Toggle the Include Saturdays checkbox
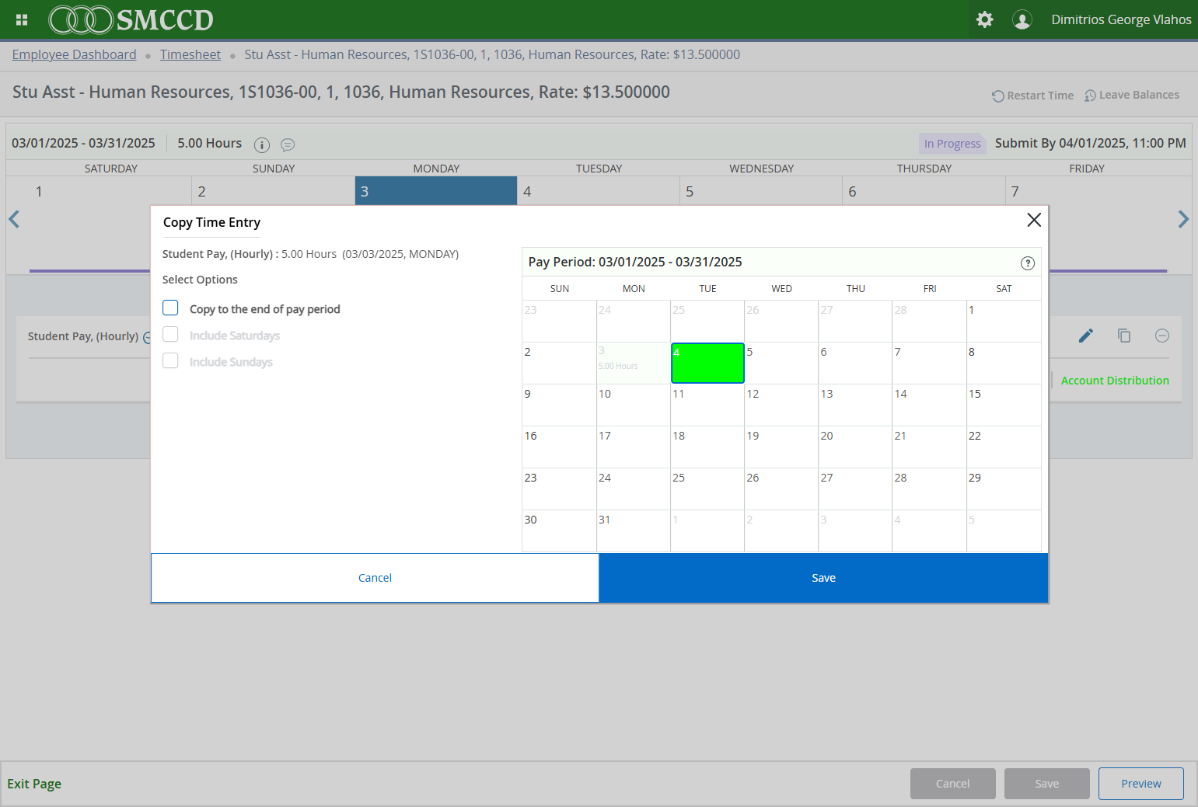1198x807 pixels. coord(170,335)
